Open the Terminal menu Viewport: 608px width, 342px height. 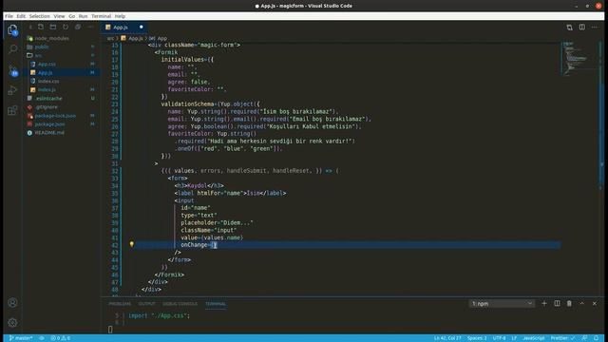[x=102, y=16]
